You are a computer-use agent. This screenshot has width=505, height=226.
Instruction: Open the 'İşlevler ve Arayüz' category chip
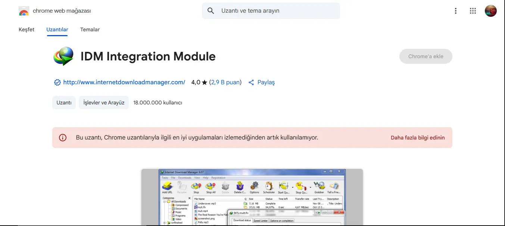click(x=104, y=103)
